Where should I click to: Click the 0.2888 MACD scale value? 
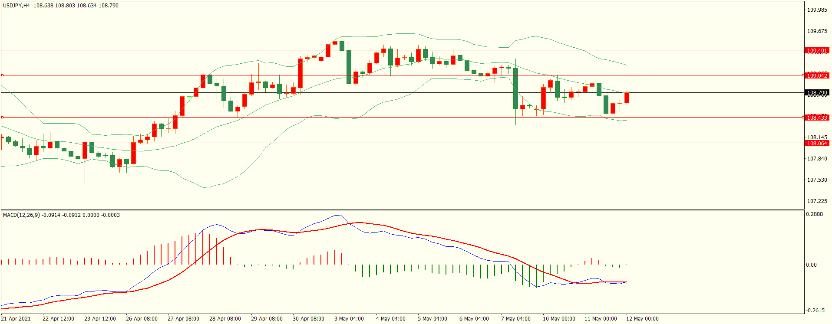(x=814, y=214)
